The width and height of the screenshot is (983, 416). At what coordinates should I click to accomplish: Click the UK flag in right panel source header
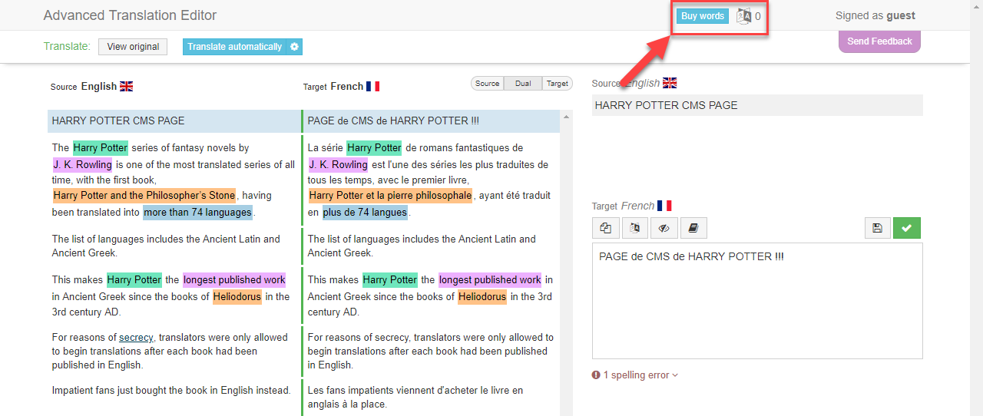click(670, 83)
